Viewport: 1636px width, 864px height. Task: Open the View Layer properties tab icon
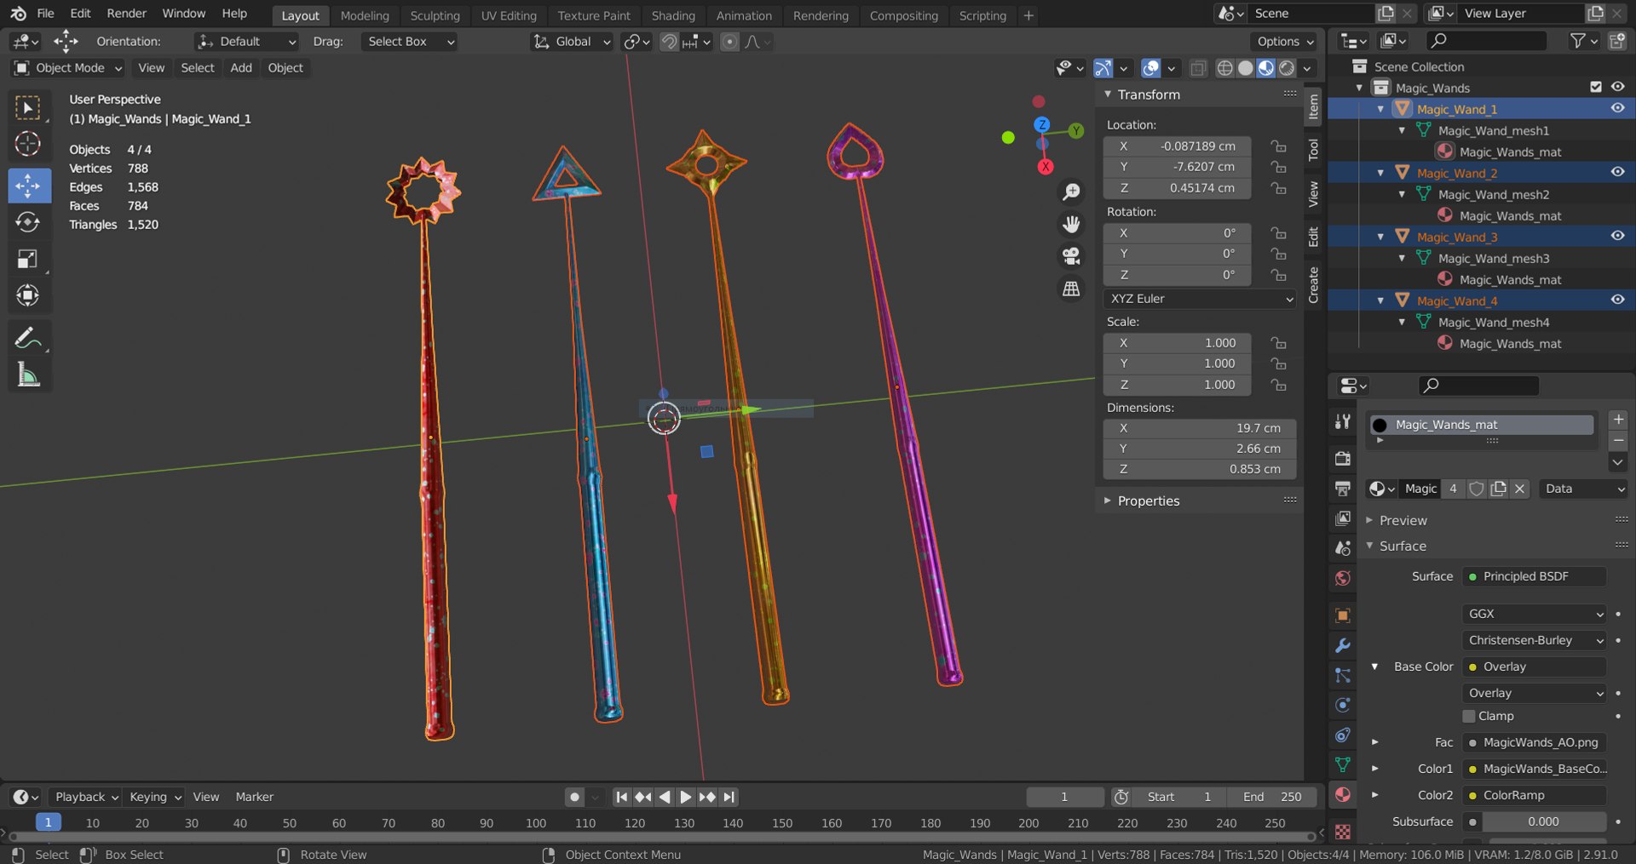(1343, 518)
